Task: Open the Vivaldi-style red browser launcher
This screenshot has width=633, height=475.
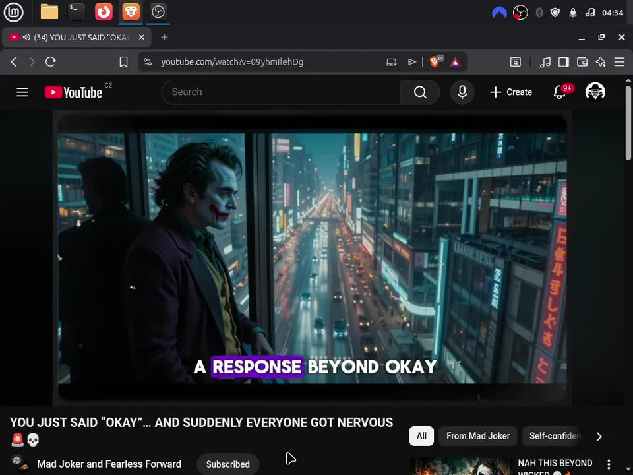Action: coord(104,12)
